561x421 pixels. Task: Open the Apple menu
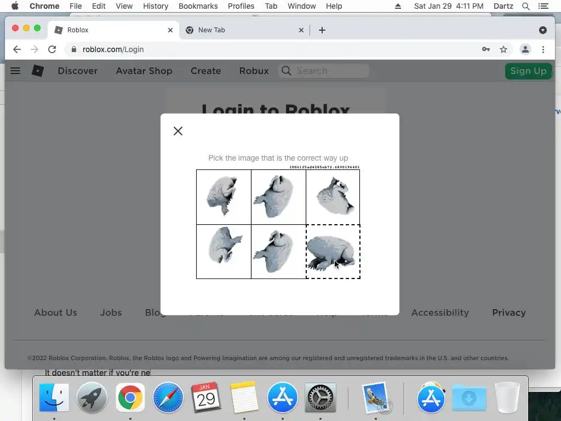(15, 6)
